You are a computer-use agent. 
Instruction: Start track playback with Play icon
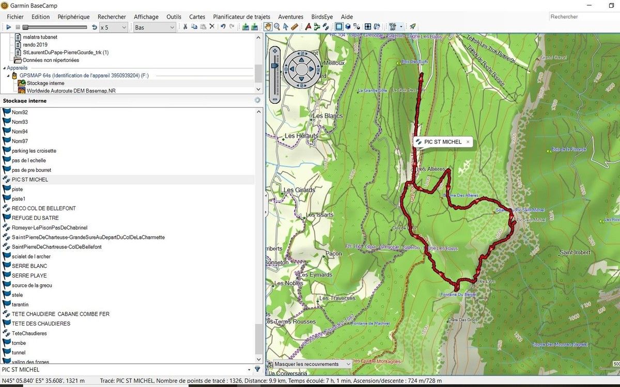tap(9, 27)
